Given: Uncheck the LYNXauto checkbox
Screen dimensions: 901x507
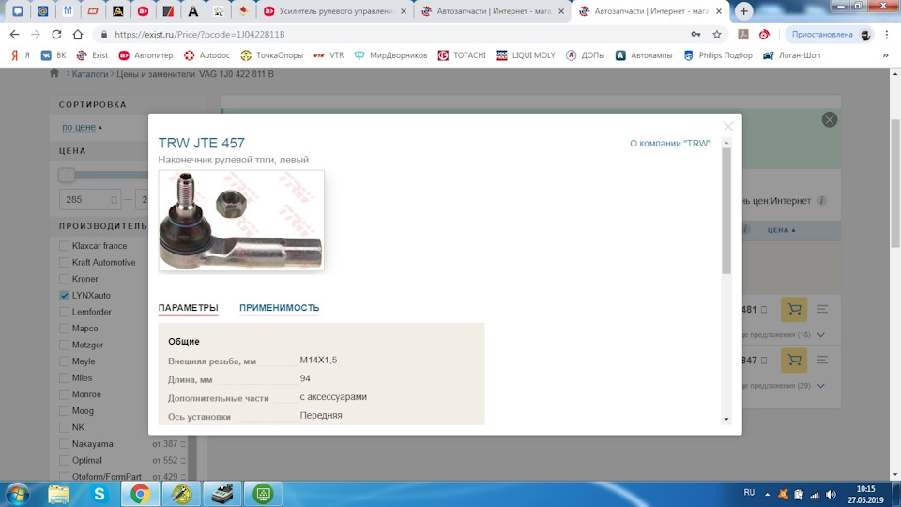Looking at the screenshot, I should coord(64,296).
